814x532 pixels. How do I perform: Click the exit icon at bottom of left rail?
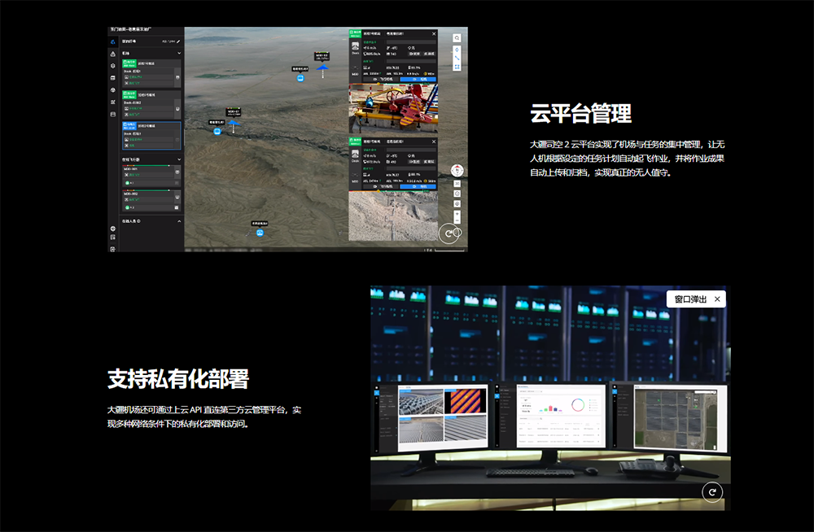click(113, 249)
